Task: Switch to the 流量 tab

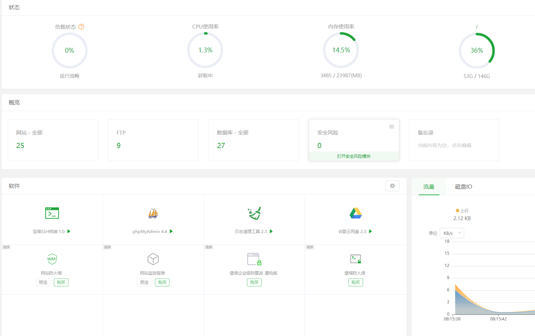Action: pos(429,187)
